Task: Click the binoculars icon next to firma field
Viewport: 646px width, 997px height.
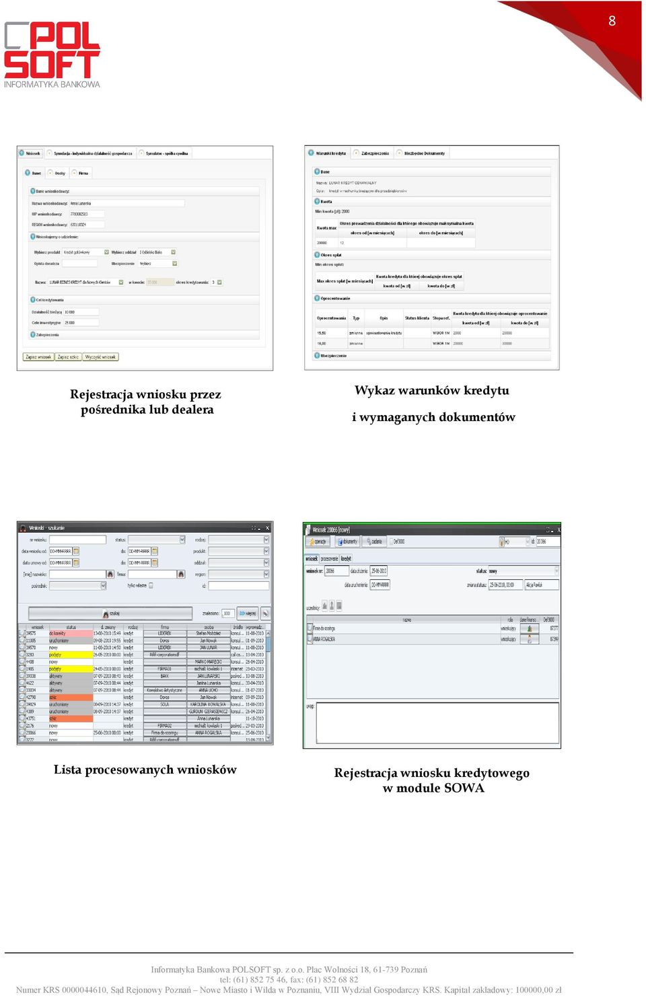Action: coord(181,575)
